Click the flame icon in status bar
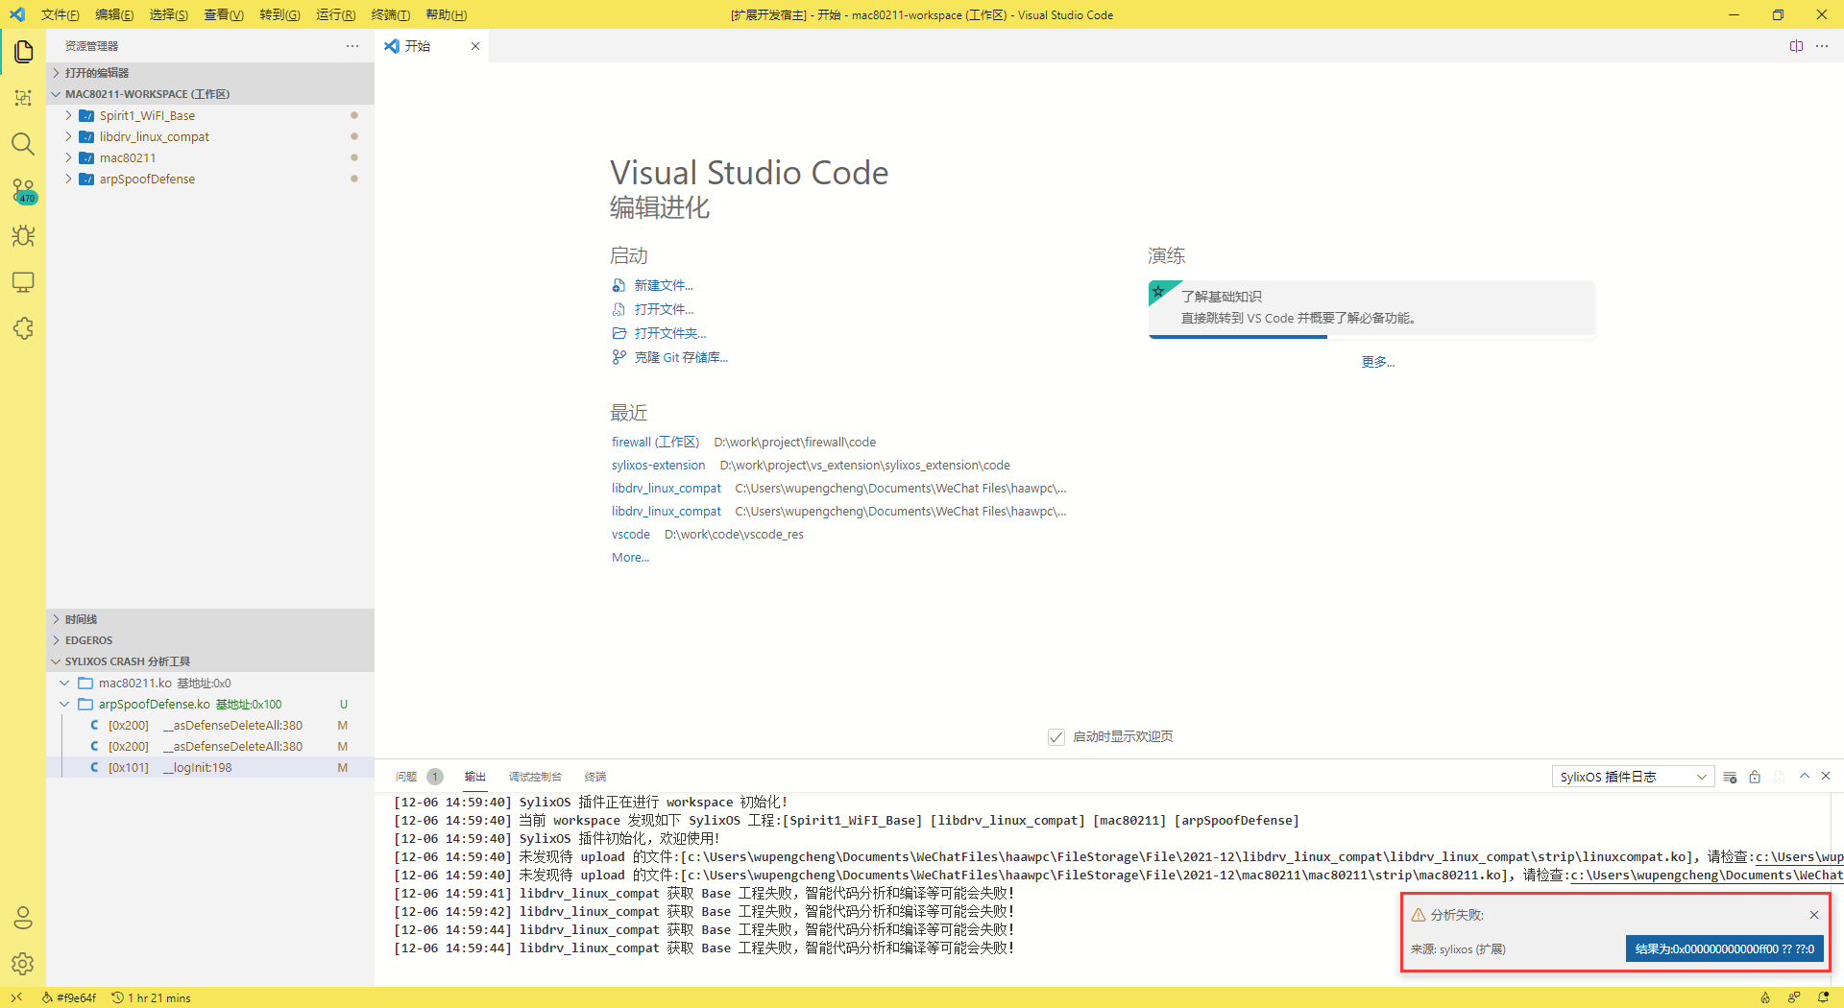 pos(1765,997)
